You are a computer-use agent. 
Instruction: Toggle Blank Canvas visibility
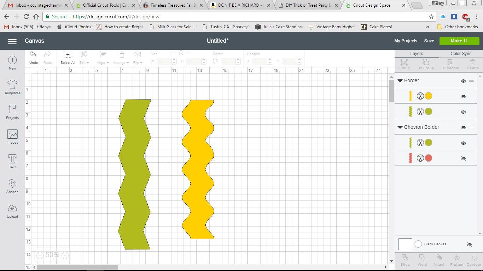pos(469,244)
